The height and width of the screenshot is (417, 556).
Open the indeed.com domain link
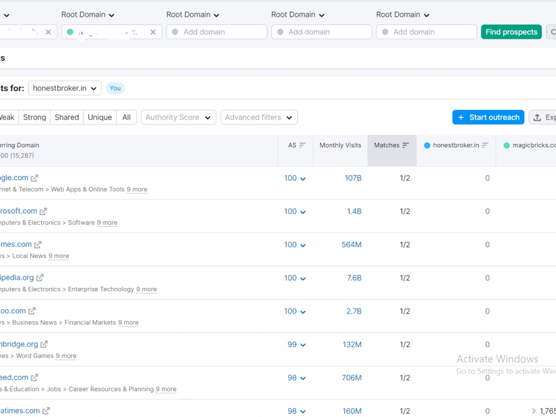14,378
